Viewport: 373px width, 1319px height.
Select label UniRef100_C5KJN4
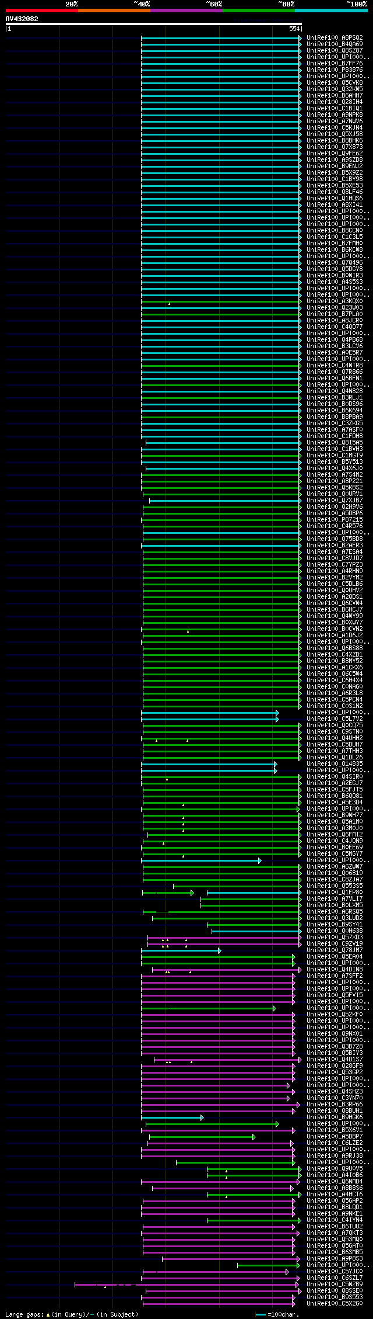pos(335,127)
